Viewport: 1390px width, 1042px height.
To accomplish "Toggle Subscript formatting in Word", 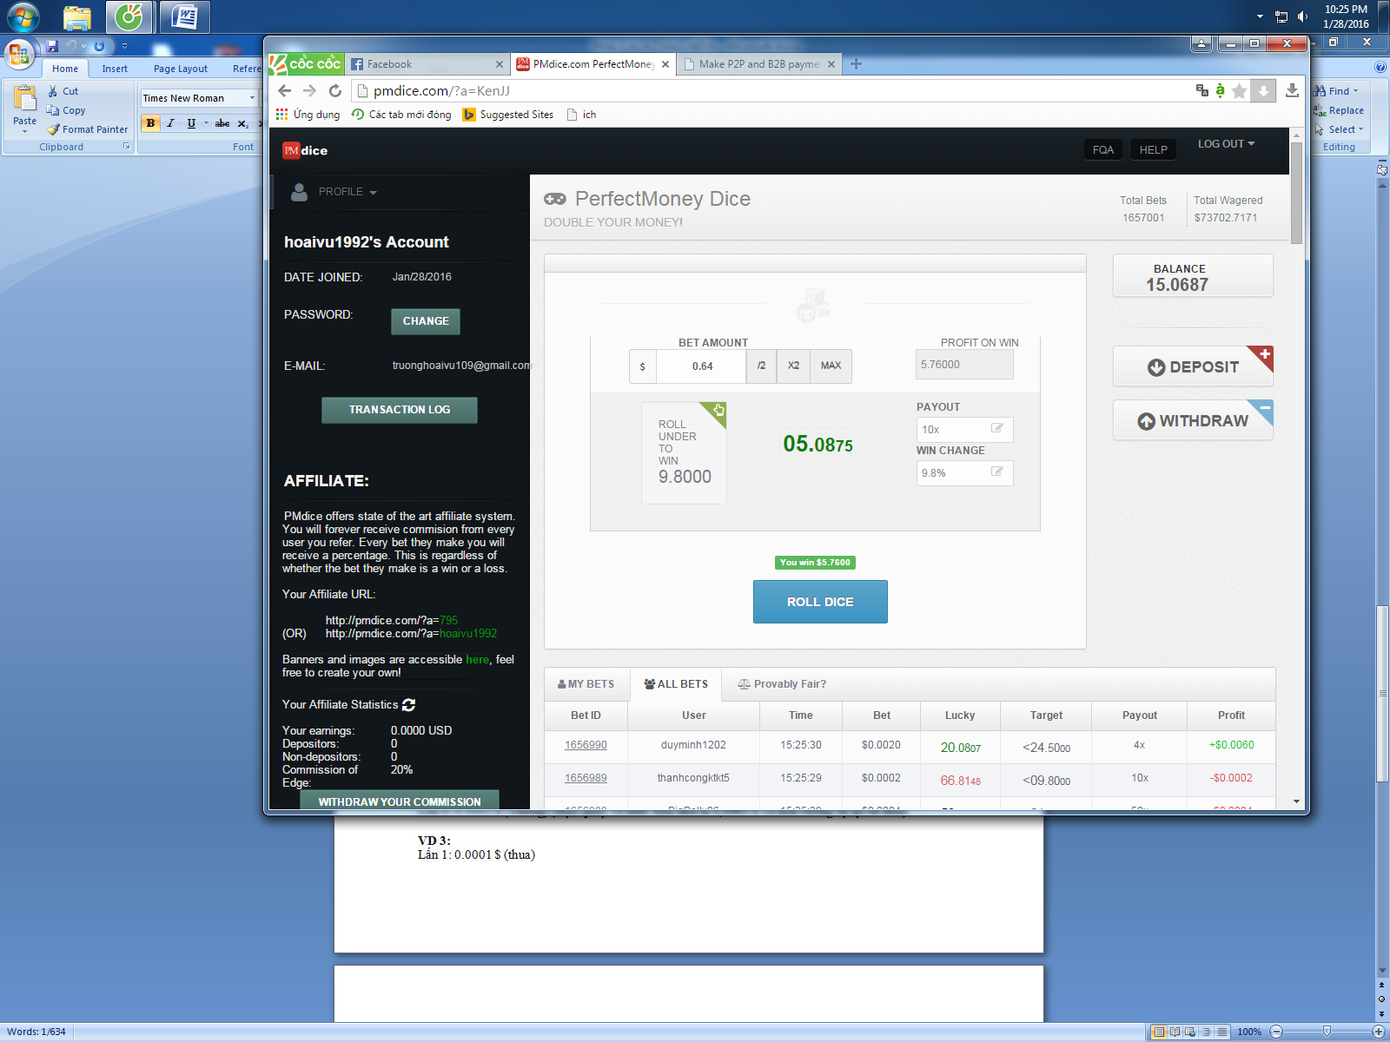I will 243,123.
